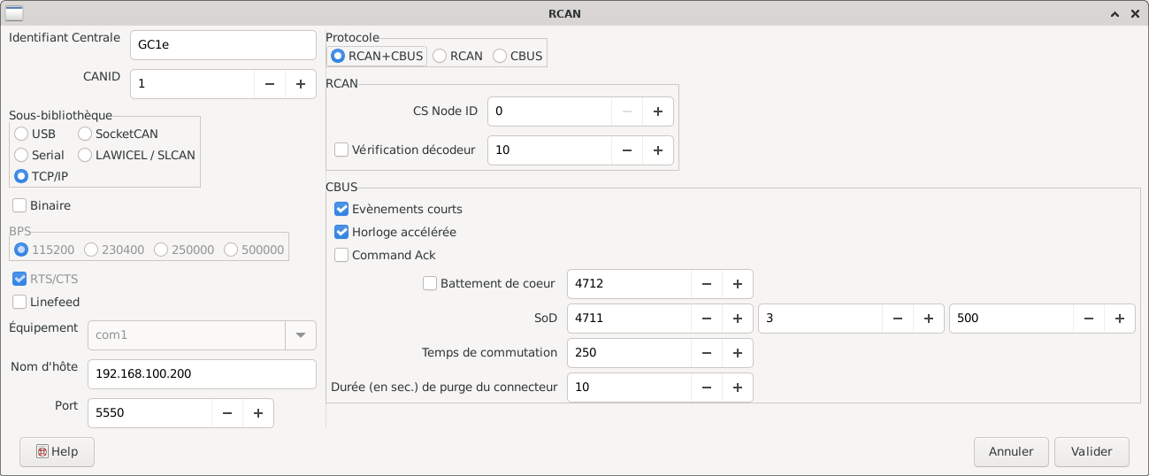Increment the CS Node ID value
This screenshot has width=1149, height=476.
pos(657,111)
